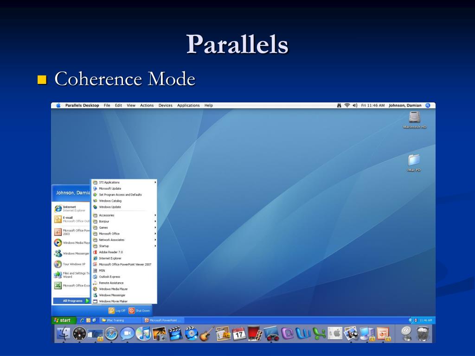Viewport: 475px width, 356px height.
Task: Open GarageBand guitar icon in dock
Action: click(207, 334)
